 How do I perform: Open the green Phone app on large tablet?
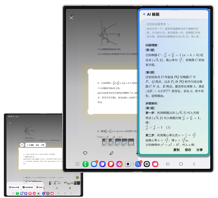pos(86,164)
